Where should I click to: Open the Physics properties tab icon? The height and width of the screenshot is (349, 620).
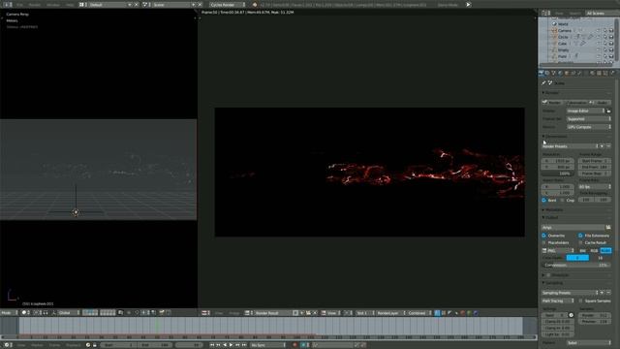tap(612, 74)
